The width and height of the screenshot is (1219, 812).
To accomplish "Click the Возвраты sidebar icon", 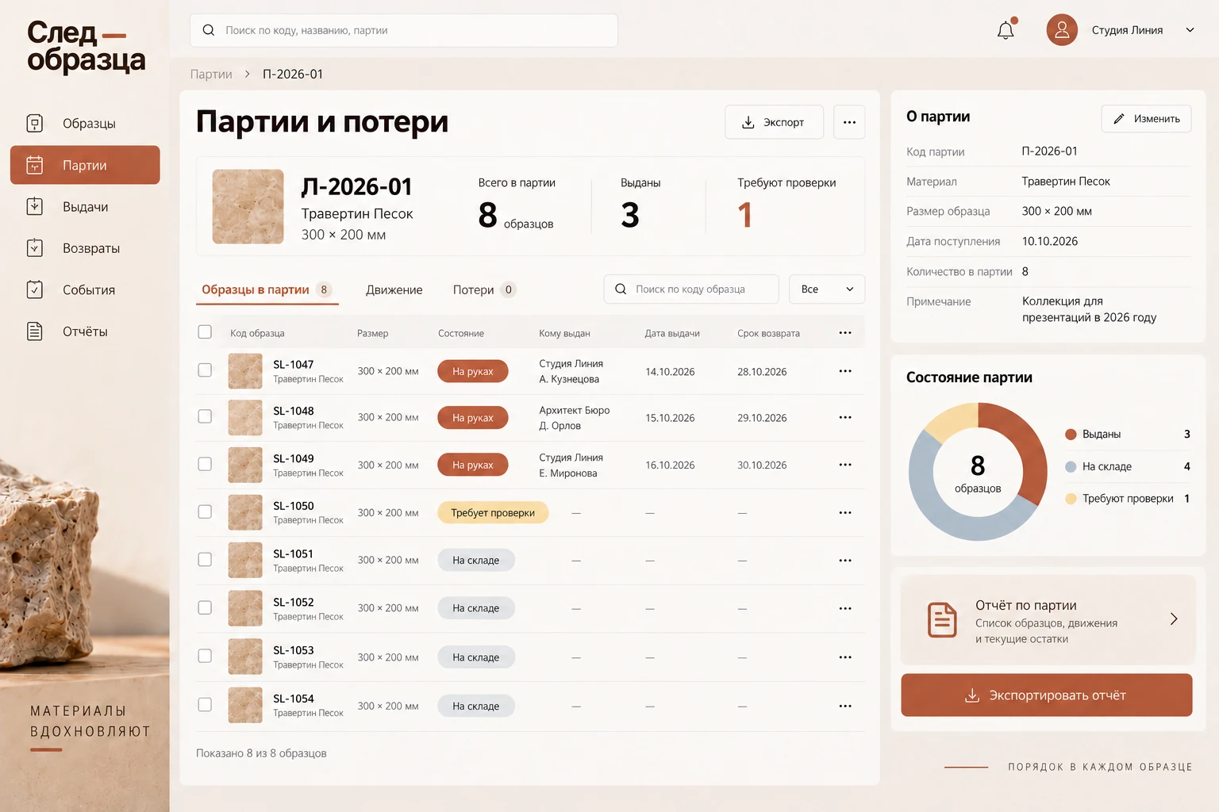I will point(35,247).
